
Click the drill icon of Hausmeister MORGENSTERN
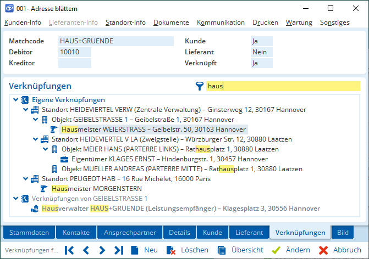pos(45,189)
